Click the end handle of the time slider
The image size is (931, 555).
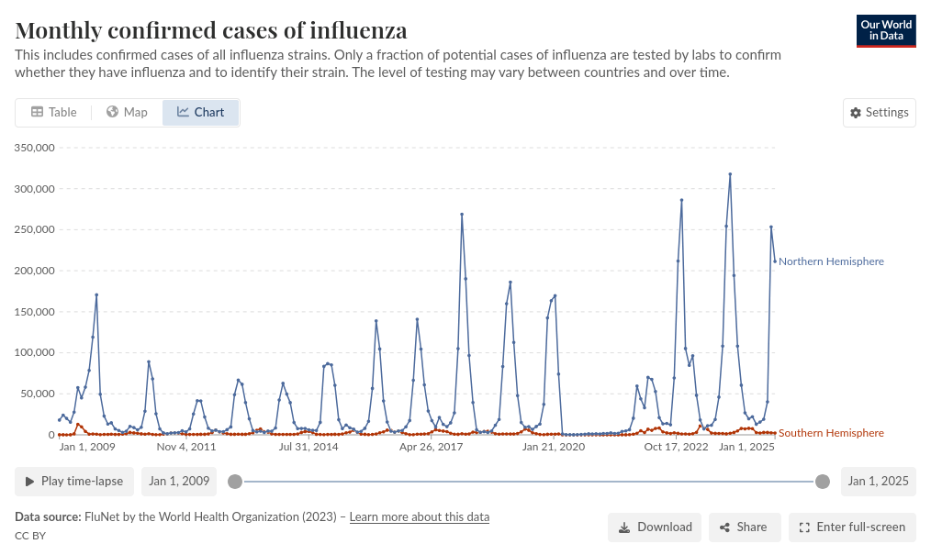pos(823,482)
